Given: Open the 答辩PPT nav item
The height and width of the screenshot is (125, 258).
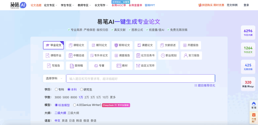Looking at the screenshot, I should [150, 5].
